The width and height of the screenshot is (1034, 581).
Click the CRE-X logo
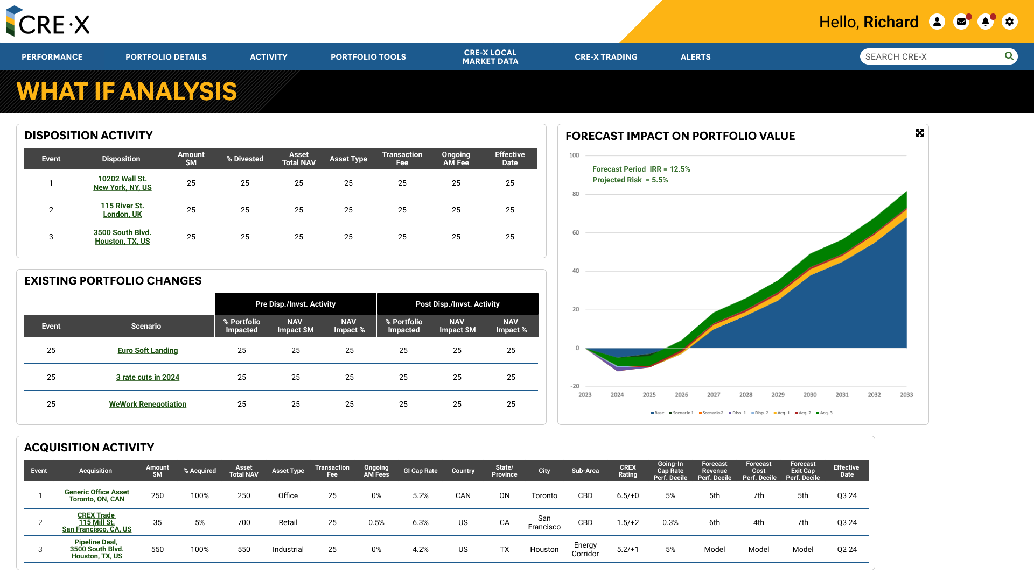click(47, 22)
